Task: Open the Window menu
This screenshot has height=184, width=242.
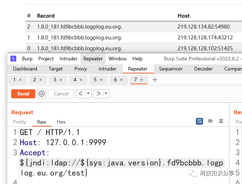Action: click(x=118, y=59)
